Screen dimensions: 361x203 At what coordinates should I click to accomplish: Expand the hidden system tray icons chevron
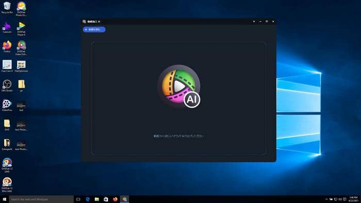(x=326, y=199)
